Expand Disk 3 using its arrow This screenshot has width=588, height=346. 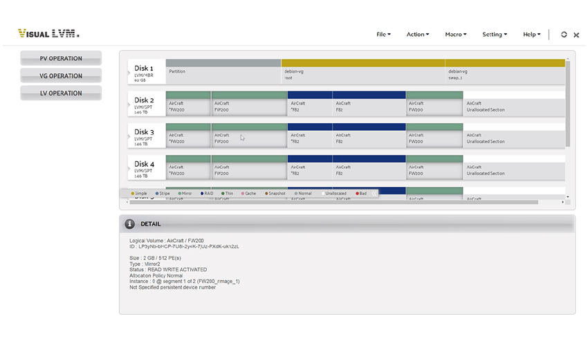[x=129, y=136]
